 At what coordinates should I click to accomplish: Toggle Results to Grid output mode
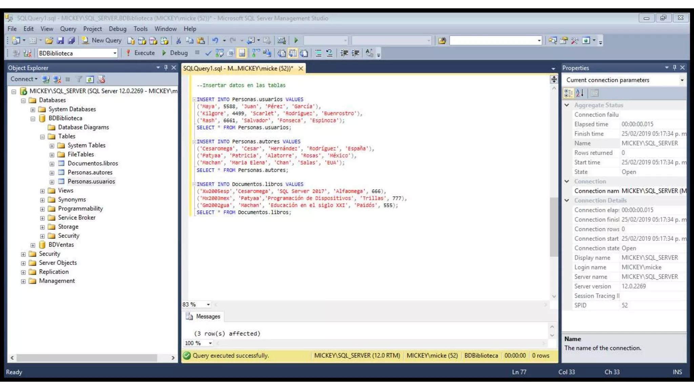pyautogui.click(x=293, y=53)
